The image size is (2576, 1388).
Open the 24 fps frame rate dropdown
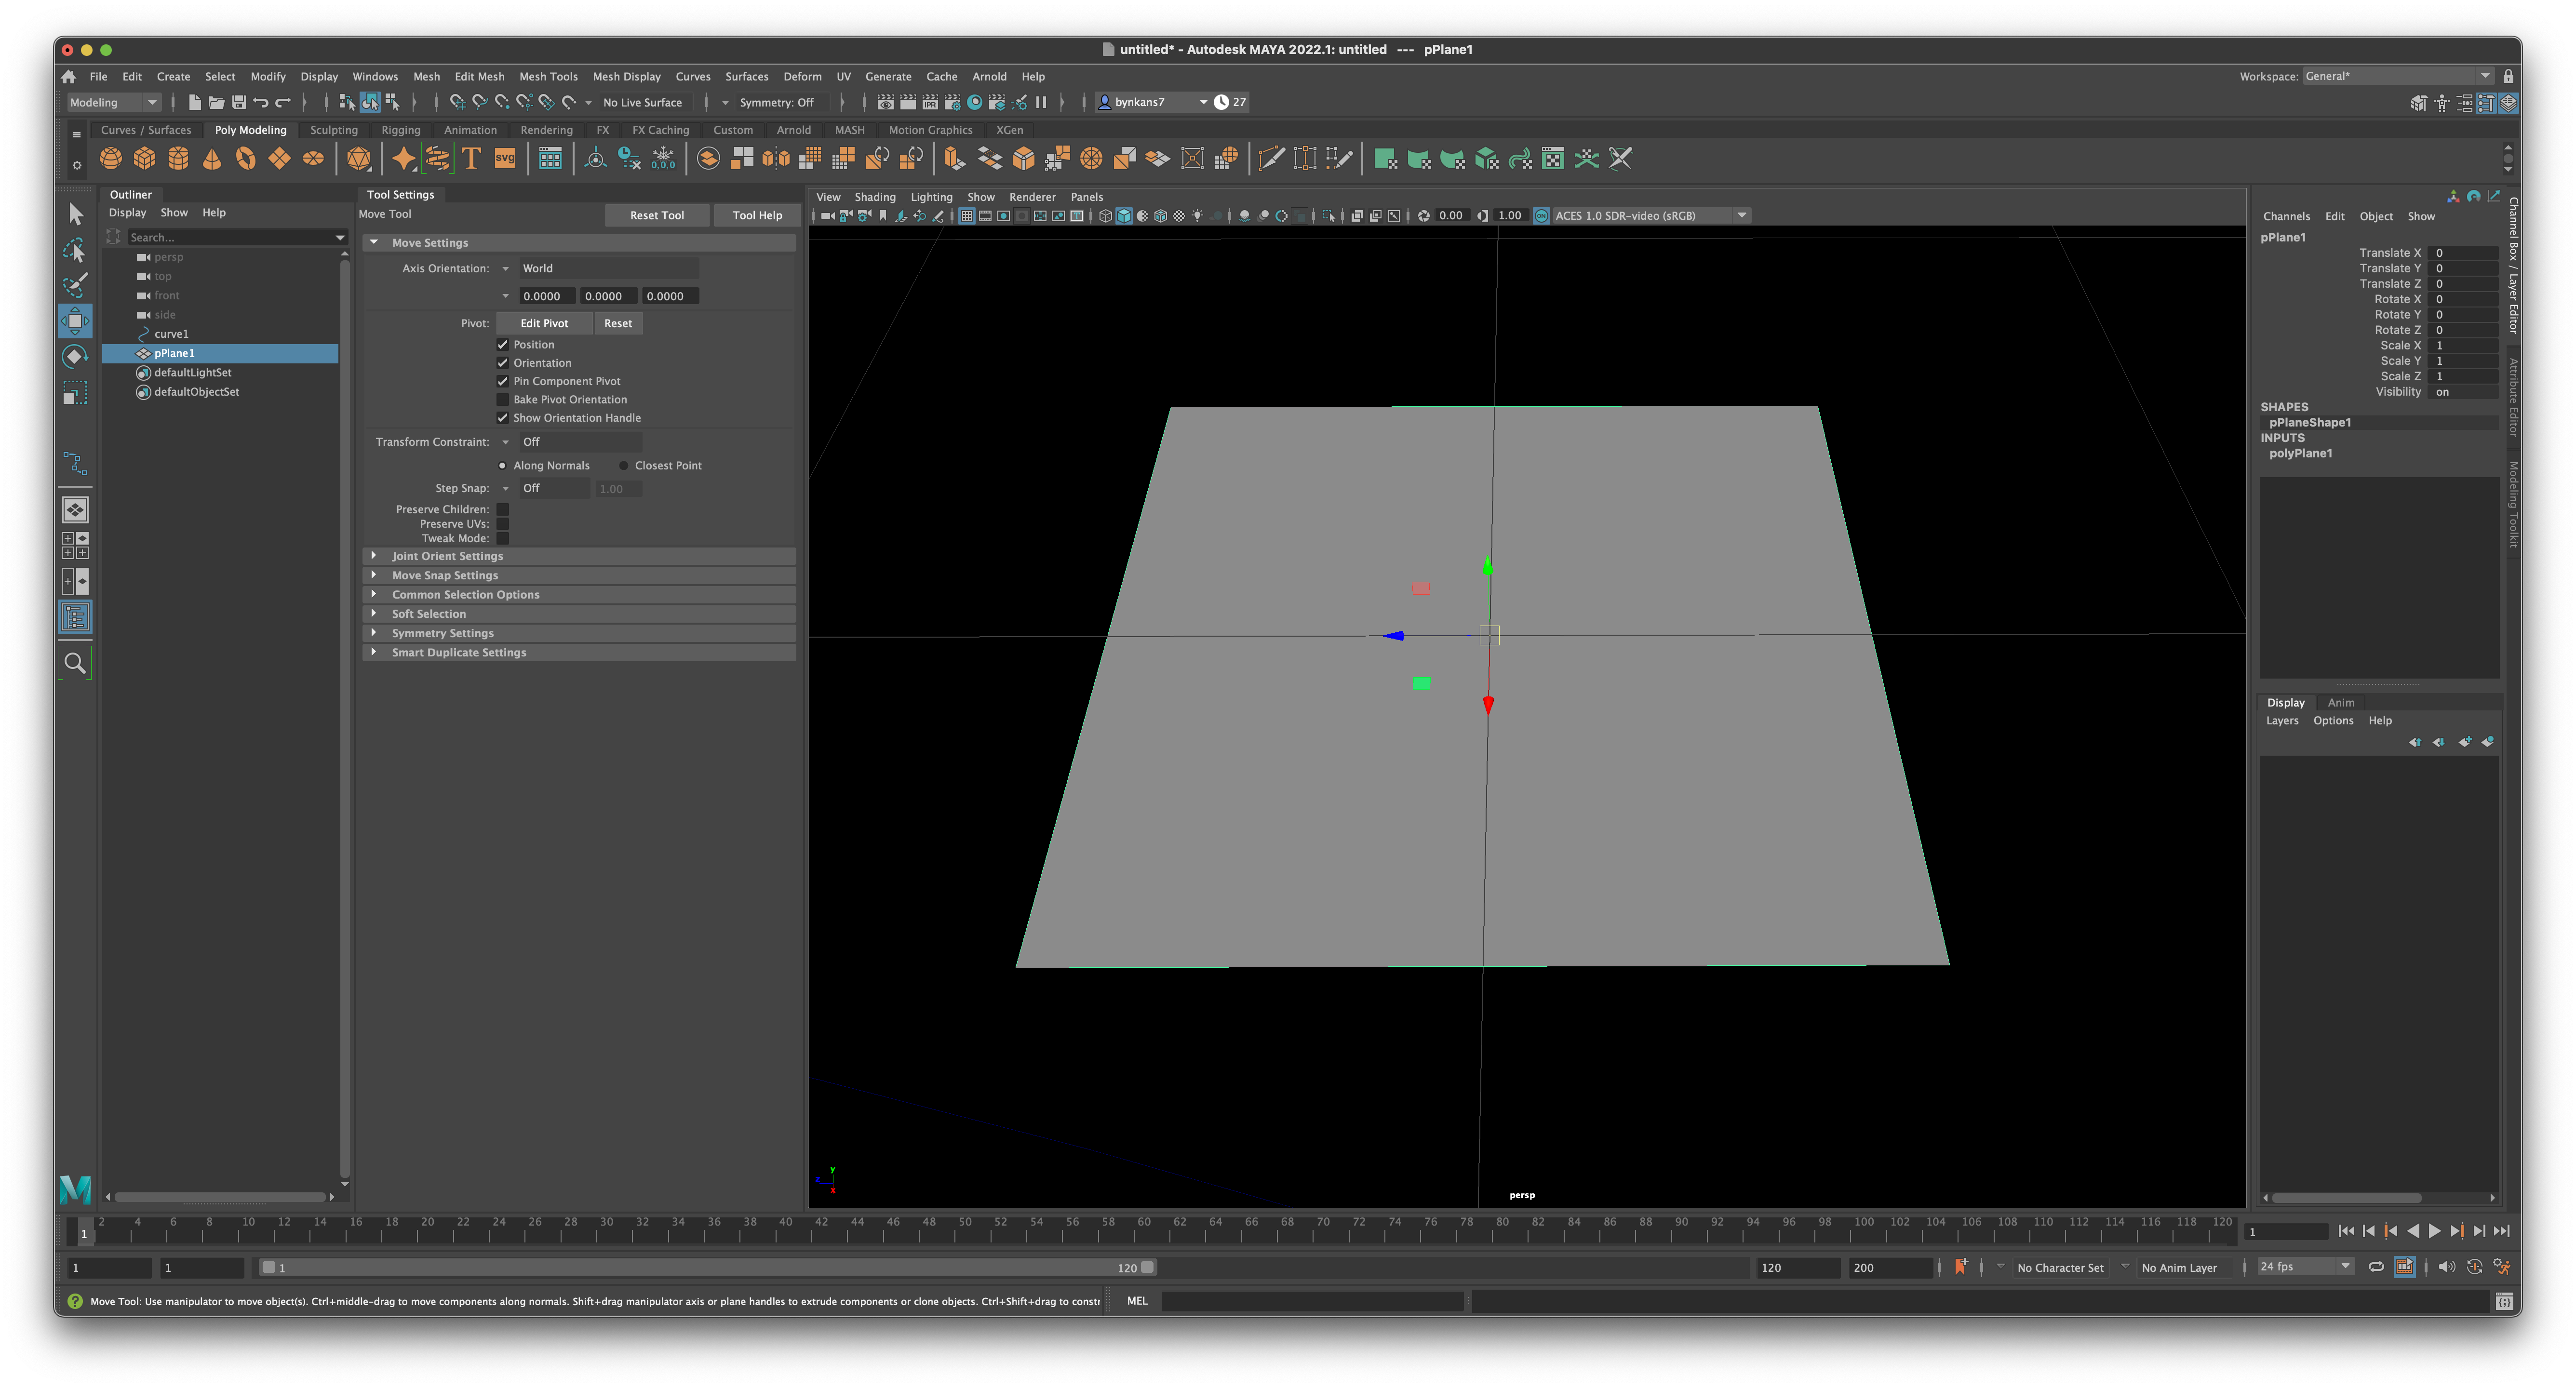(2306, 1266)
